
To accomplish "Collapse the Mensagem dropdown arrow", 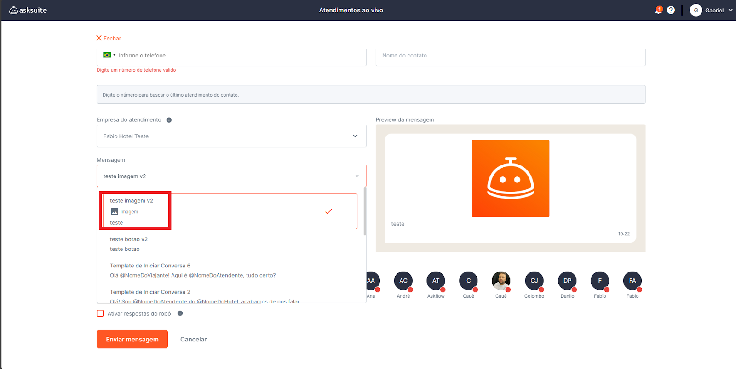I will (x=357, y=176).
